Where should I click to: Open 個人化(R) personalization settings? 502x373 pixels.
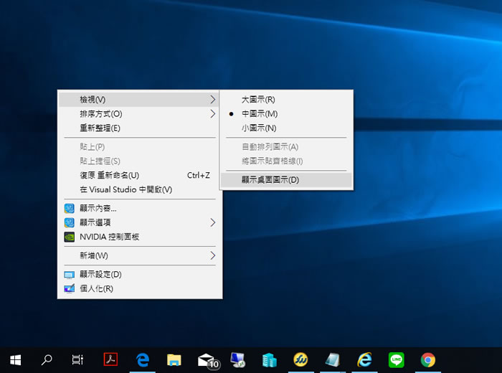[96, 288]
